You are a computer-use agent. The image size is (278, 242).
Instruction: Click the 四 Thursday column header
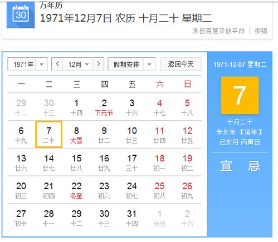104,85
